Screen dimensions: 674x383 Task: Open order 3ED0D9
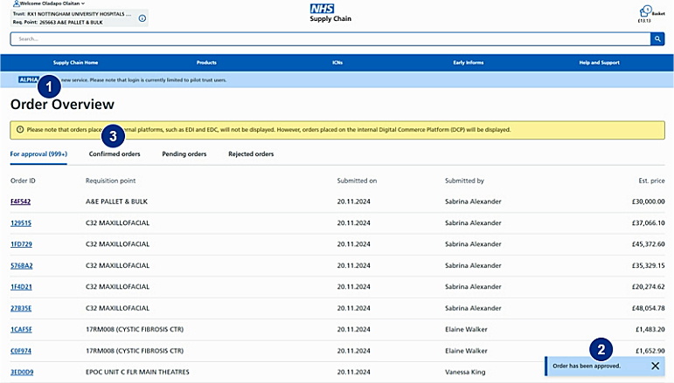(x=22, y=372)
